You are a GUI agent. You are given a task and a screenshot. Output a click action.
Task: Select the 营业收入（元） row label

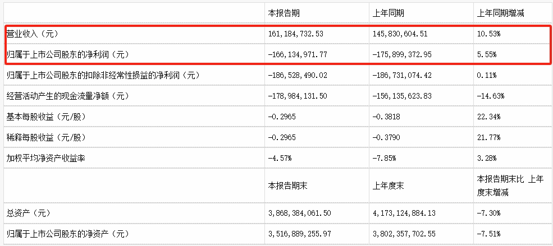[x=32, y=34]
